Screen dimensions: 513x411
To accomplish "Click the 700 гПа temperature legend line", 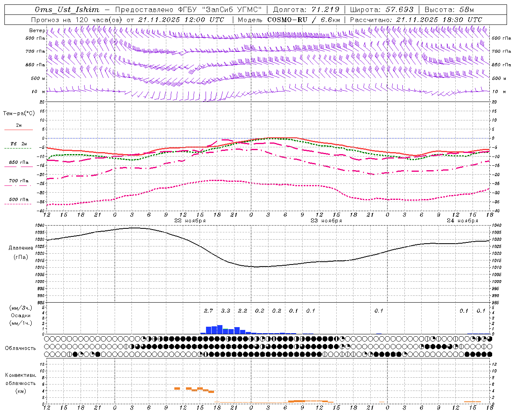I will 18,185.
